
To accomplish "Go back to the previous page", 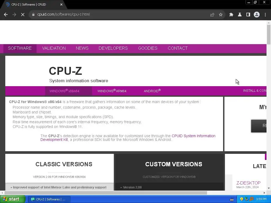I will tap(6, 15).
